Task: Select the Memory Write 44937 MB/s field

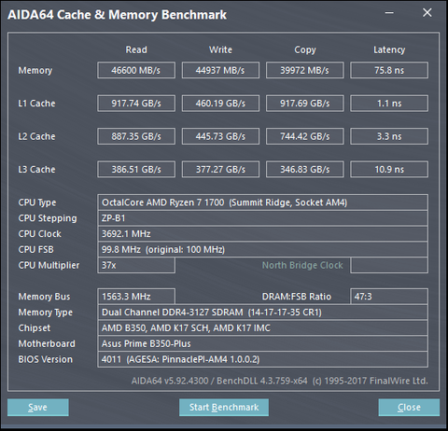Action: (x=220, y=70)
